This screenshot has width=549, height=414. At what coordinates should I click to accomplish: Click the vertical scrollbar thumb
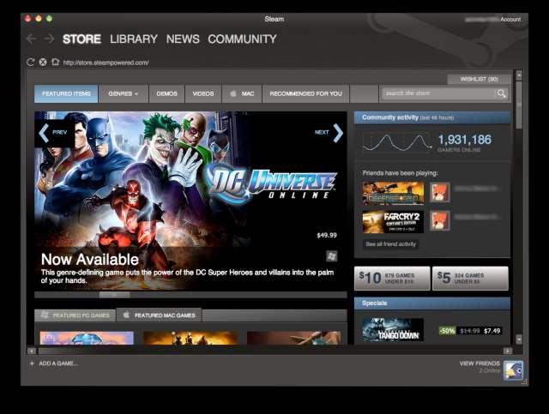[519, 105]
